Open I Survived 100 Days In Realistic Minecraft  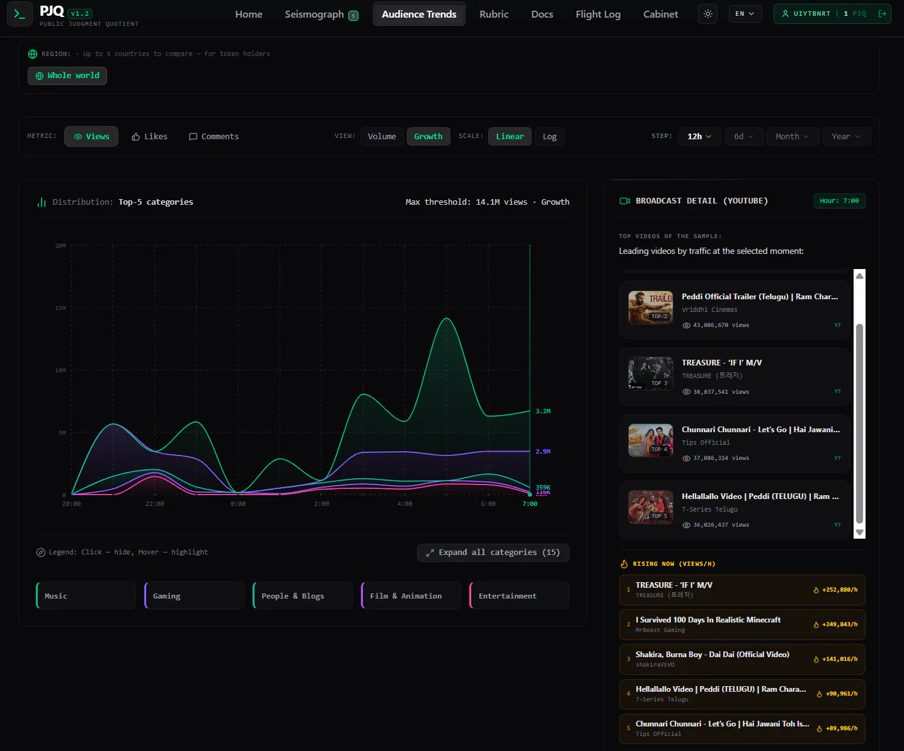pyautogui.click(x=742, y=625)
